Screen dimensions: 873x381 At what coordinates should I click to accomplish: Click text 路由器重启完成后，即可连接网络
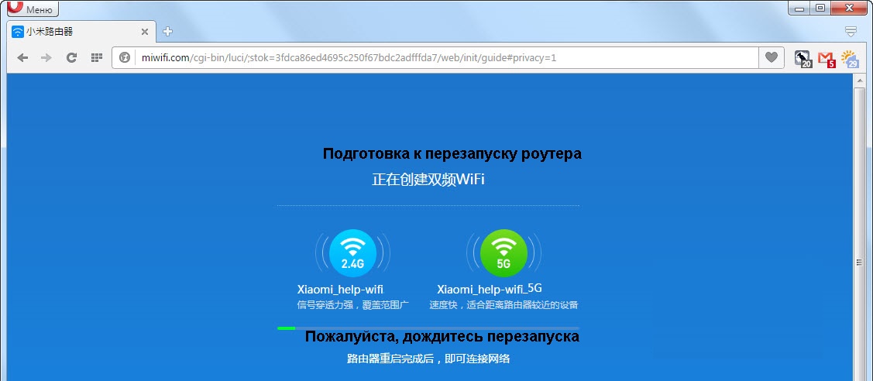point(428,359)
